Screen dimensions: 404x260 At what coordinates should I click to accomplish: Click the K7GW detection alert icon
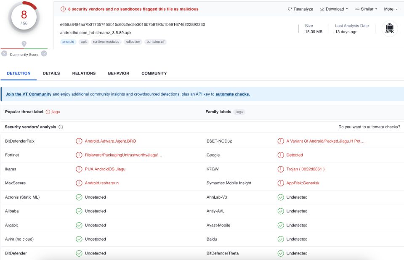tap(281, 169)
